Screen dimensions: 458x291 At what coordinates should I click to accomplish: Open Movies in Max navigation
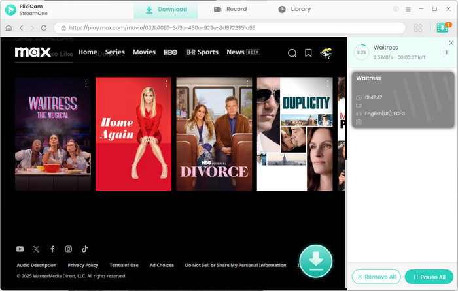145,52
